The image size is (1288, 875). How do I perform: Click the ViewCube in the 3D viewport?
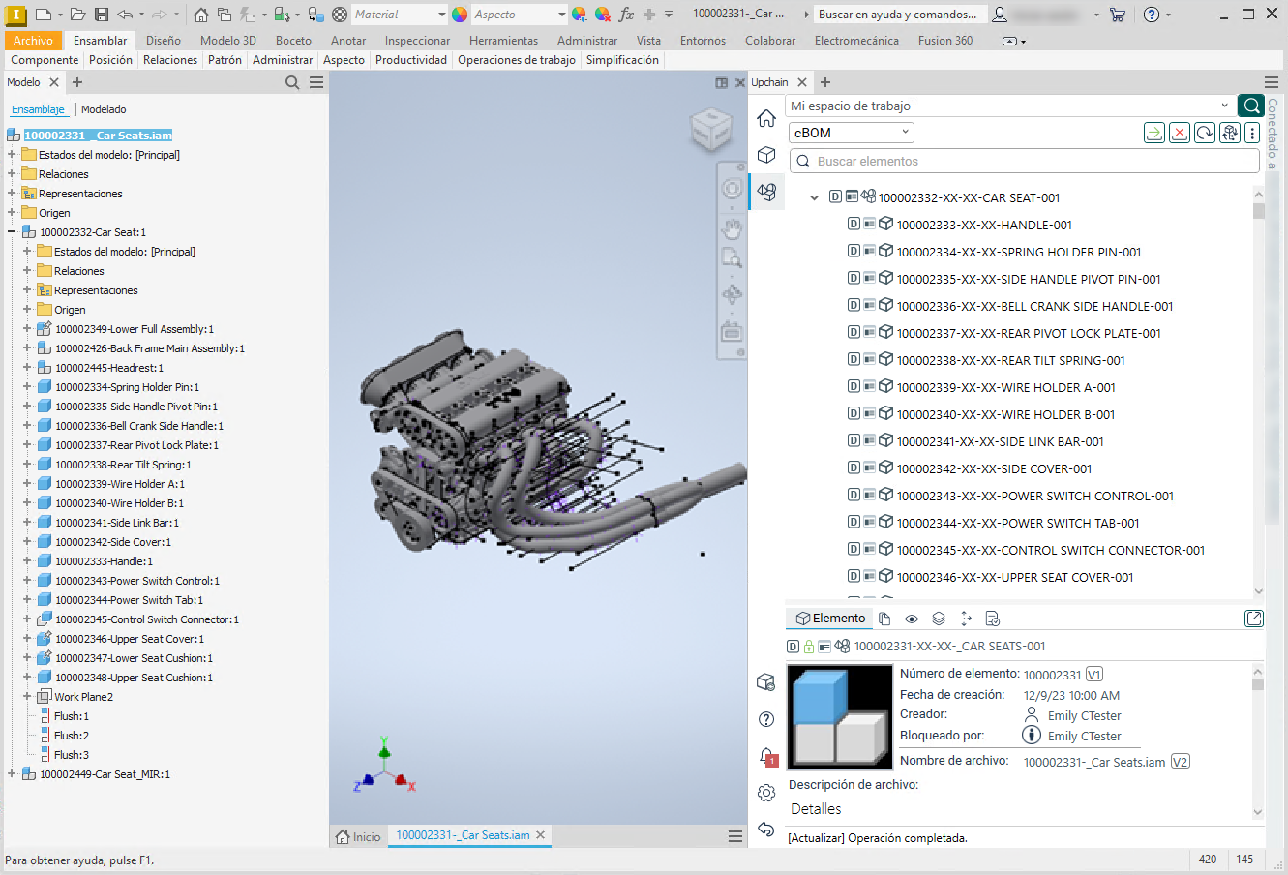click(x=710, y=130)
